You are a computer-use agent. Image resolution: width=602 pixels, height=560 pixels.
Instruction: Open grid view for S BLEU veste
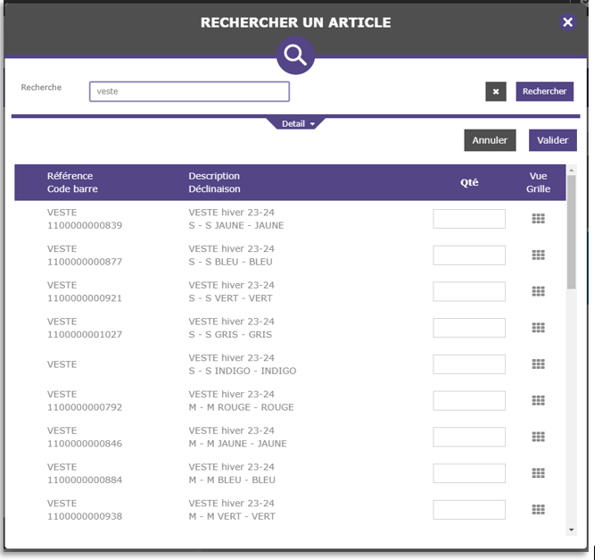539,255
